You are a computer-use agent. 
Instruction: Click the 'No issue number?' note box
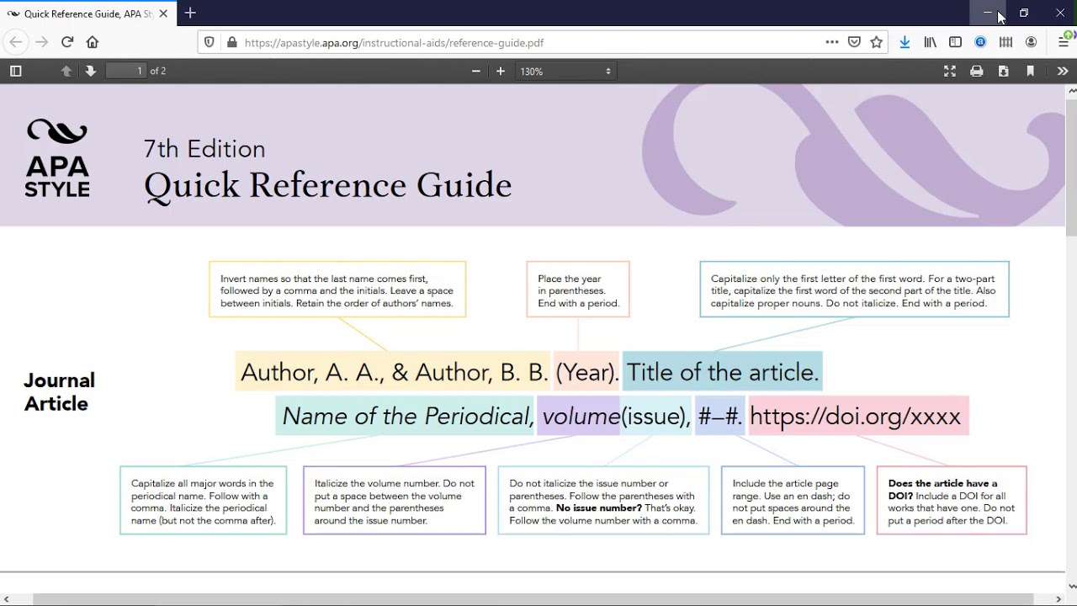click(x=603, y=501)
